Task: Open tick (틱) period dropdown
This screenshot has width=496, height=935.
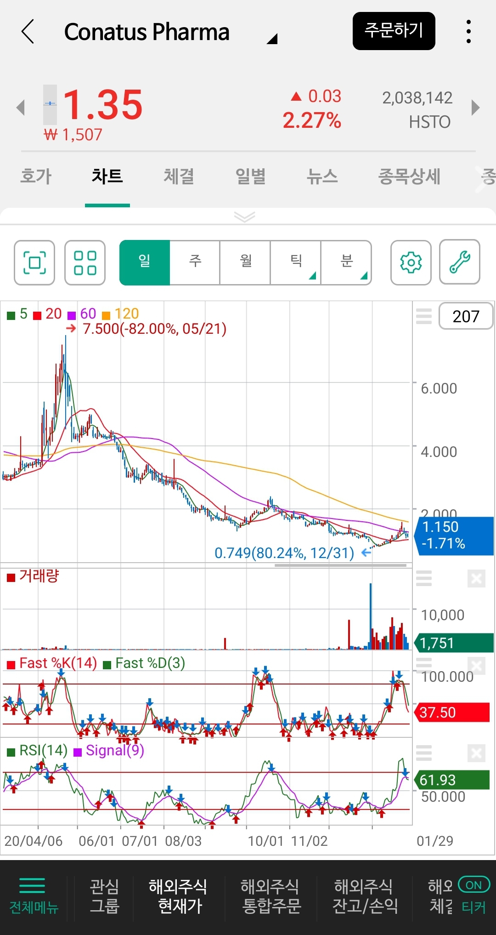Action: pyautogui.click(x=296, y=262)
